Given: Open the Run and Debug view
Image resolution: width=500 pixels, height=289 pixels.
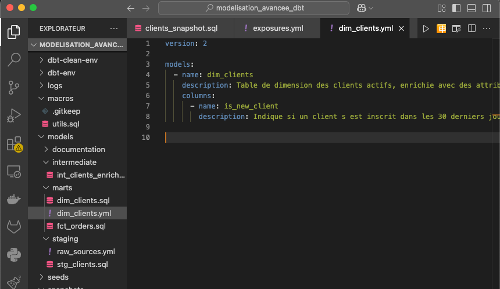Looking at the screenshot, I should coord(14,115).
